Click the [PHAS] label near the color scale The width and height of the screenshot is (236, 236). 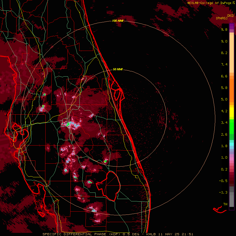coord(222,18)
